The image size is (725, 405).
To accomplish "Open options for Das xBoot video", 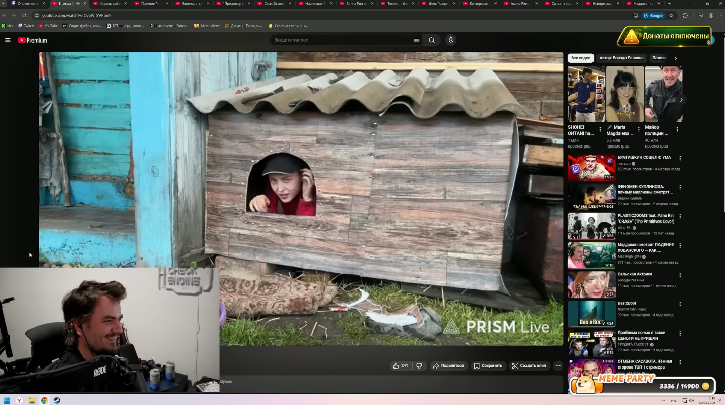I will (x=680, y=304).
